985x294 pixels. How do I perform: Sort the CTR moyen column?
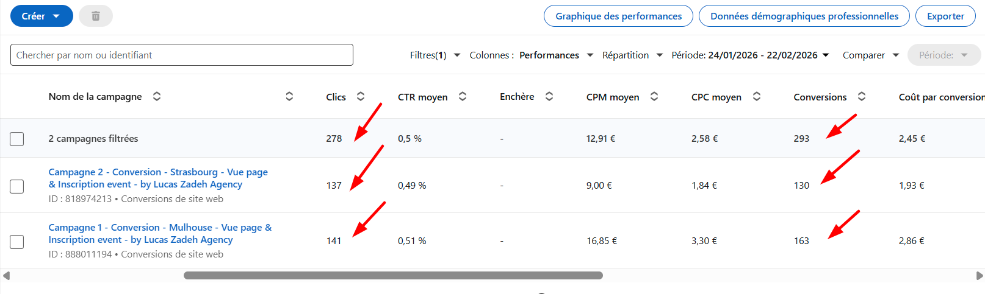point(463,96)
